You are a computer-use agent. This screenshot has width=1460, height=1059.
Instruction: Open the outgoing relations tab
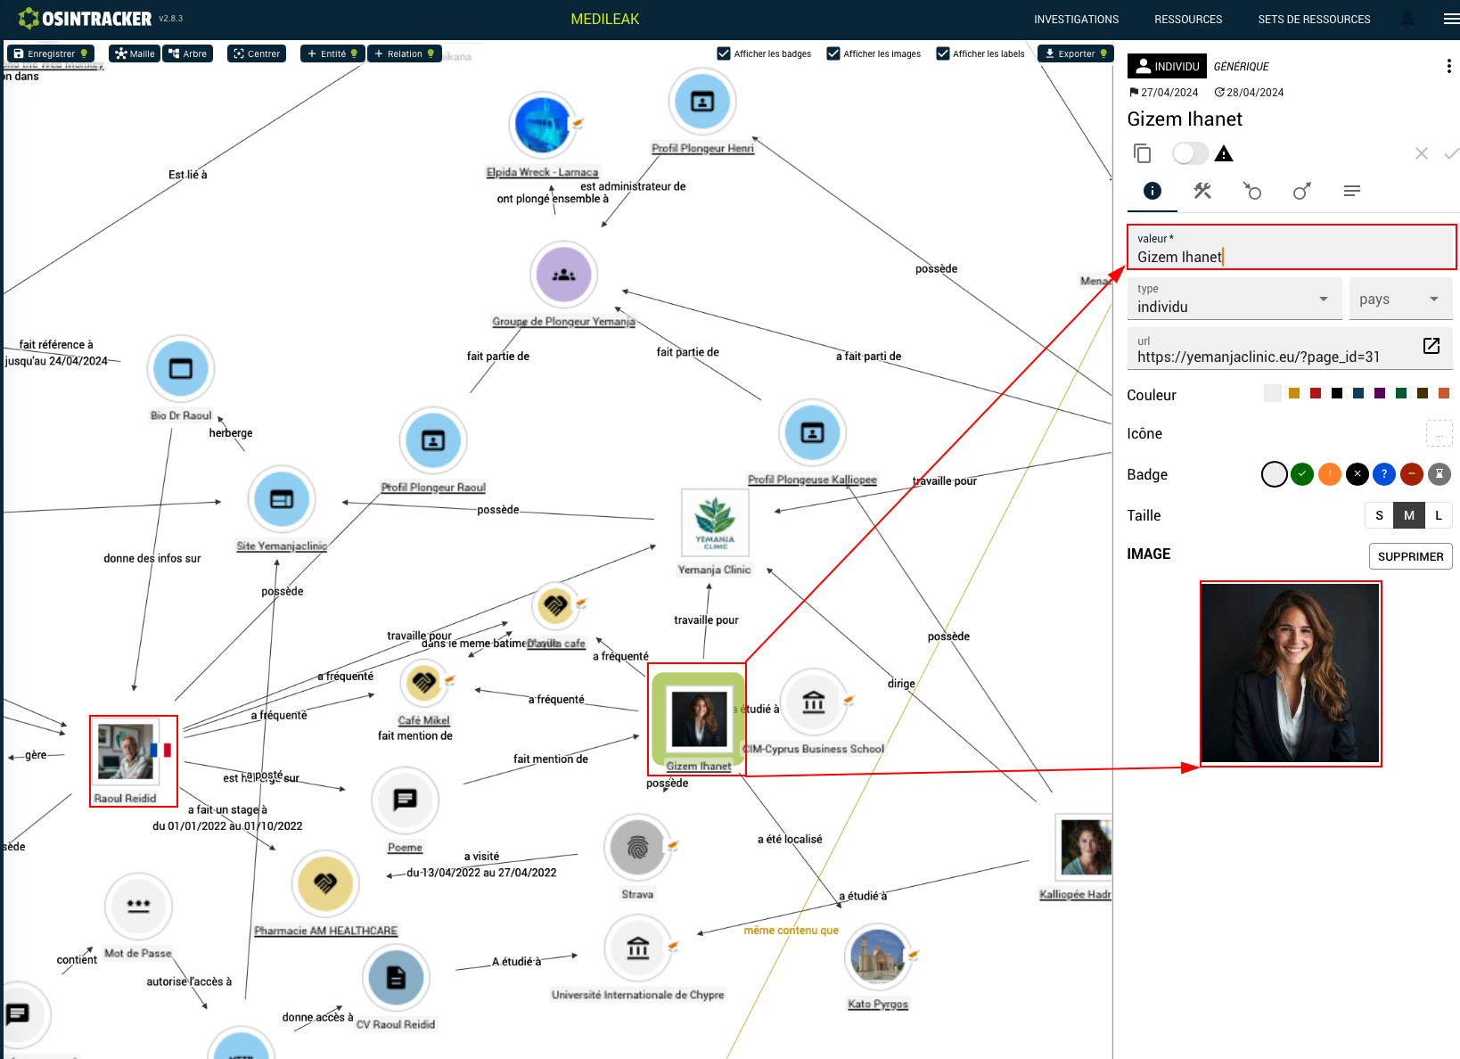(x=1302, y=191)
